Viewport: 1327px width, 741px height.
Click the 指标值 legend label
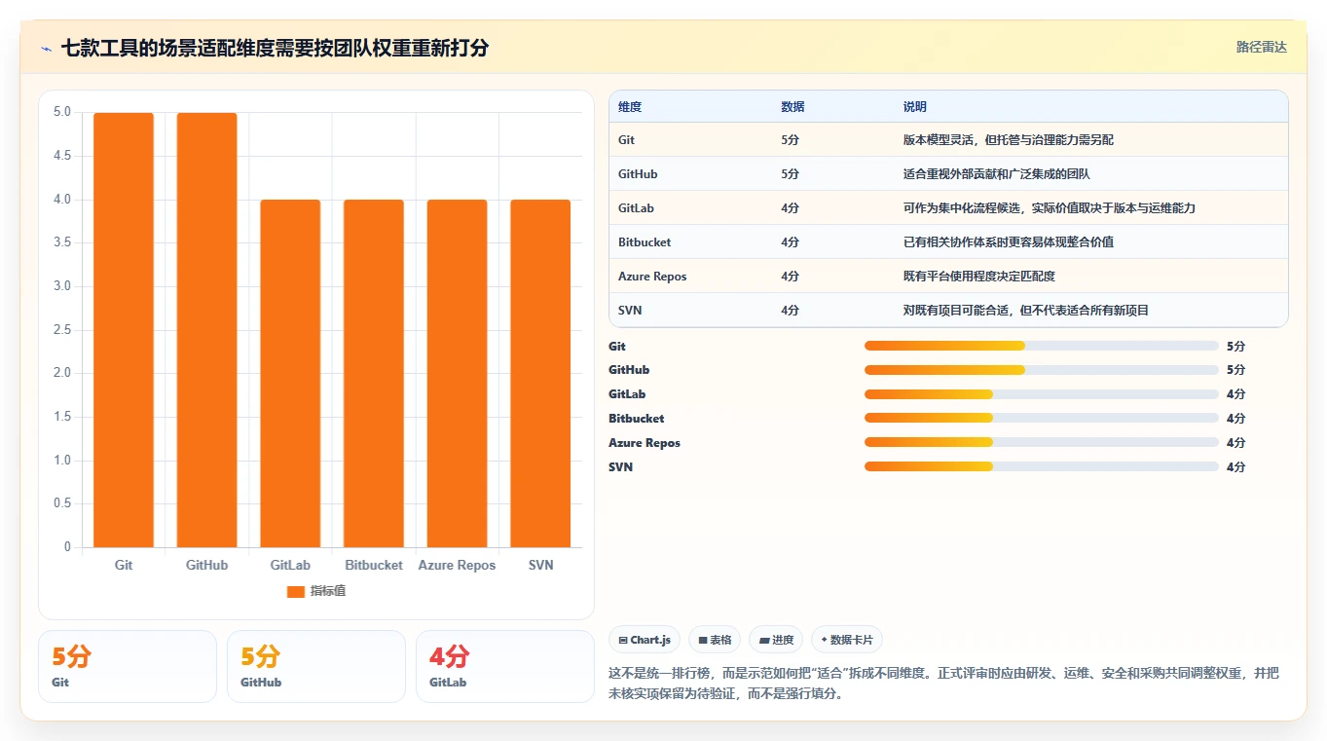point(328,592)
